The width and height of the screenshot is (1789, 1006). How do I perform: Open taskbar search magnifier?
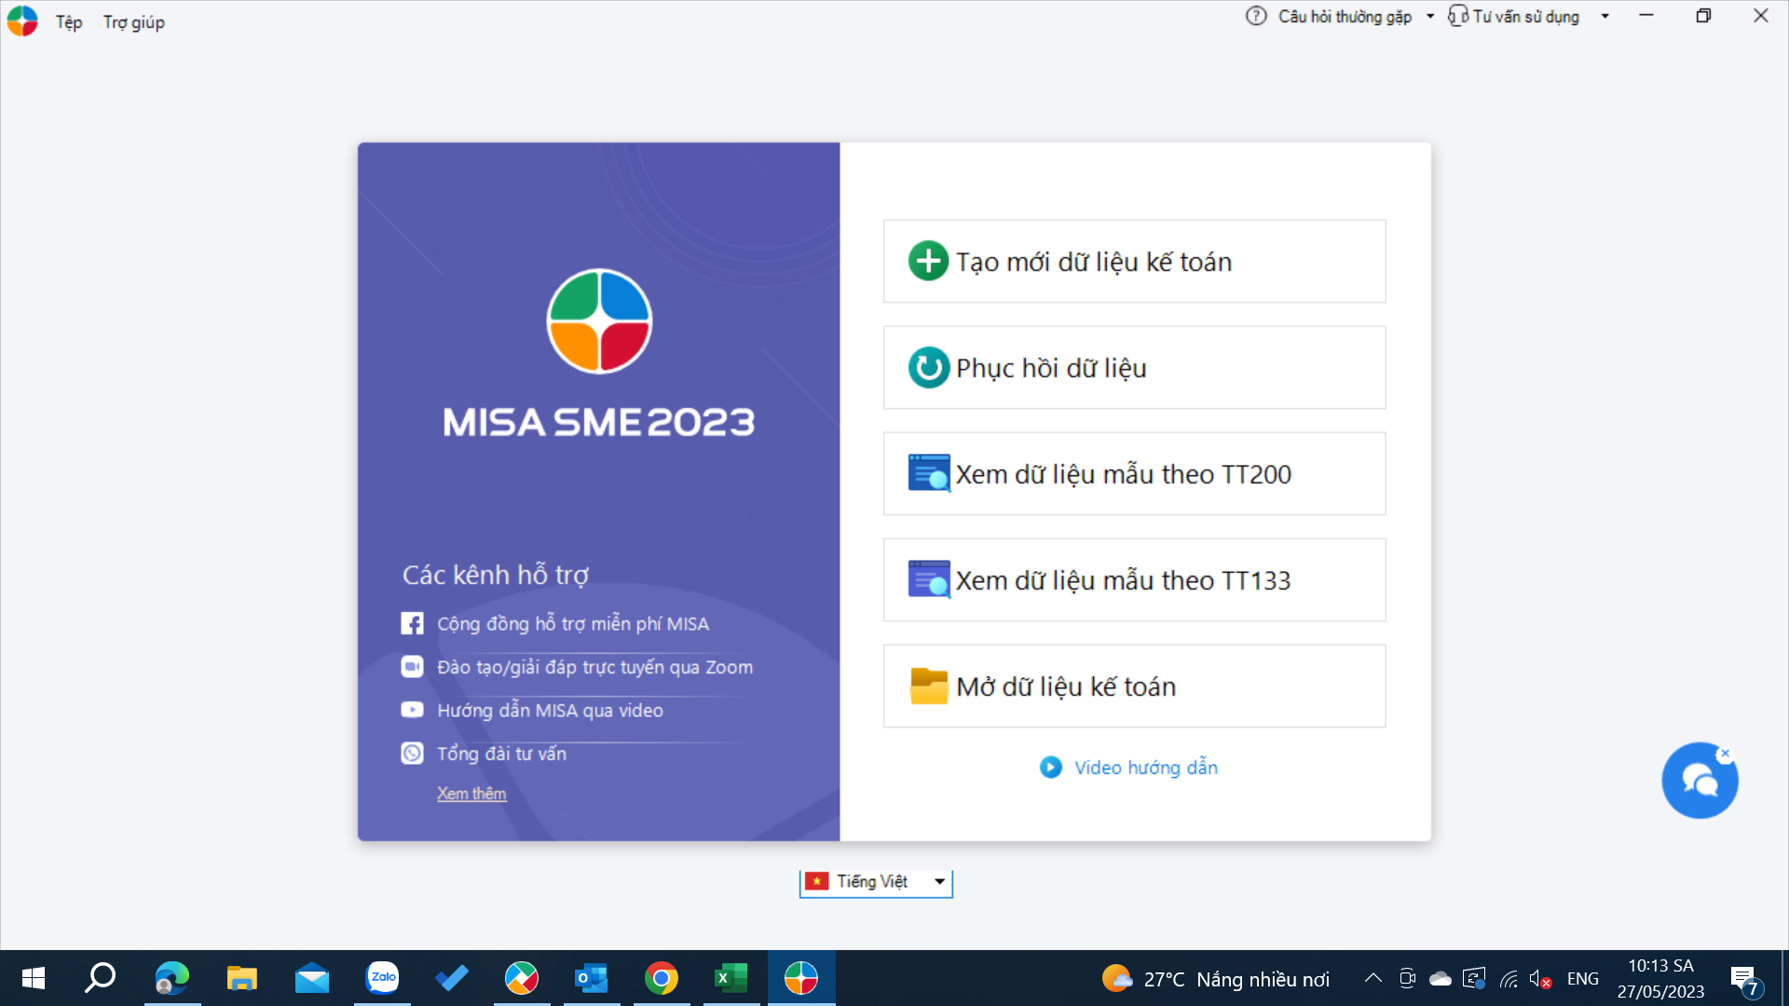point(100,978)
